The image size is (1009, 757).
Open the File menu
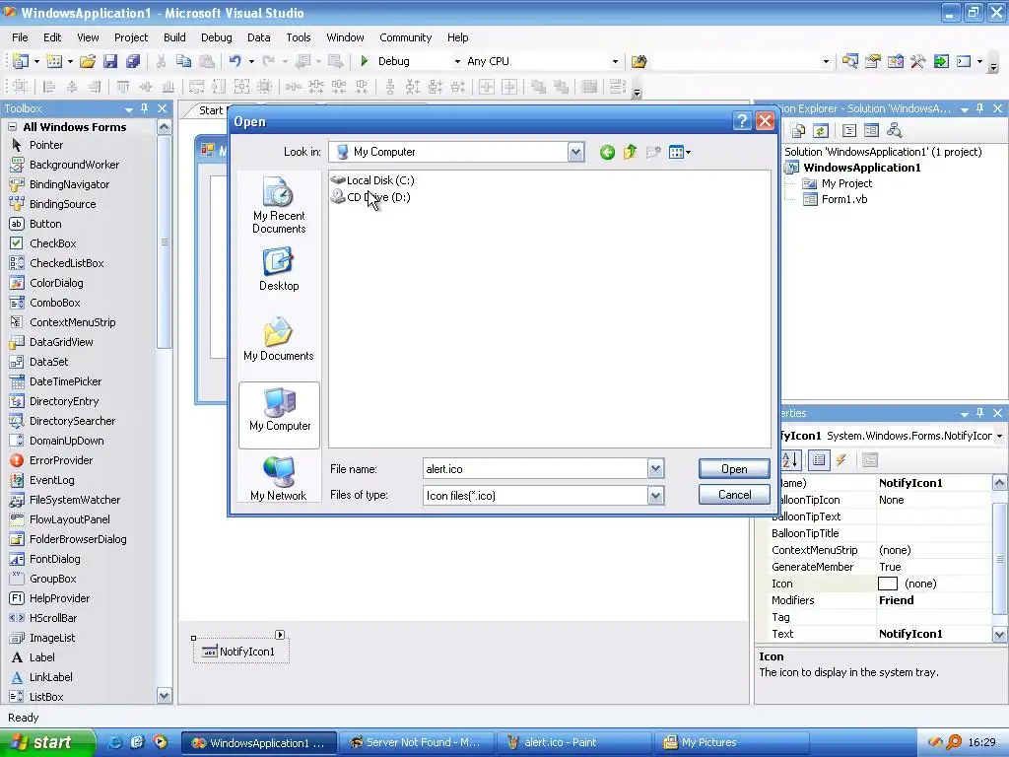click(x=20, y=37)
